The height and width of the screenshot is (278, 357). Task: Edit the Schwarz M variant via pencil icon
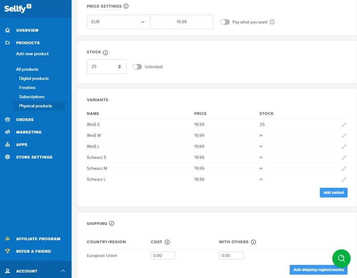[344, 168]
